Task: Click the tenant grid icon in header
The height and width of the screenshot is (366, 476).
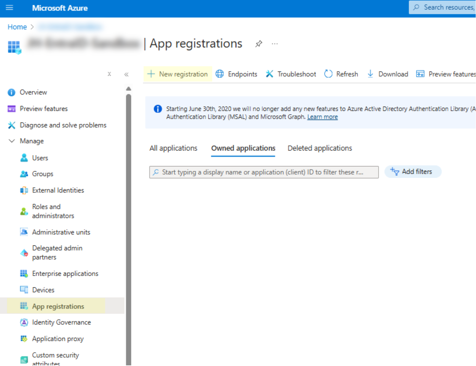Action: coord(14,47)
